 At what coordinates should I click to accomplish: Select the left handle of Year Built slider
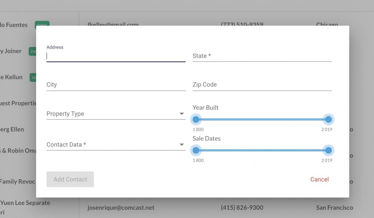click(x=196, y=119)
